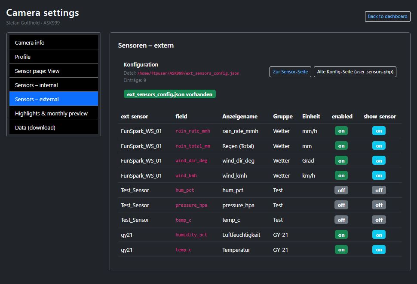Turn on show_sensor for pressure_hpa
The height and width of the screenshot is (284, 417).
pos(378,205)
